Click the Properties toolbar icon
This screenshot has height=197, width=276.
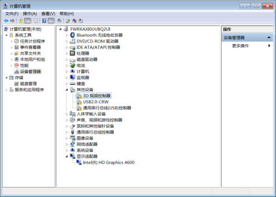click(36, 21)
